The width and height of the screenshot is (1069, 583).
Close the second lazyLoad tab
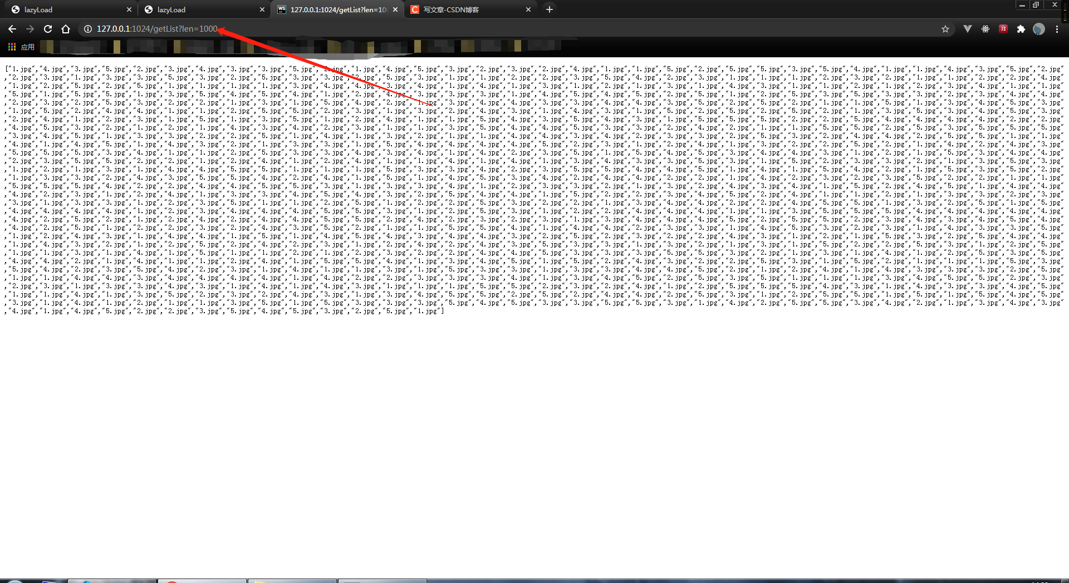pos(262,9)
